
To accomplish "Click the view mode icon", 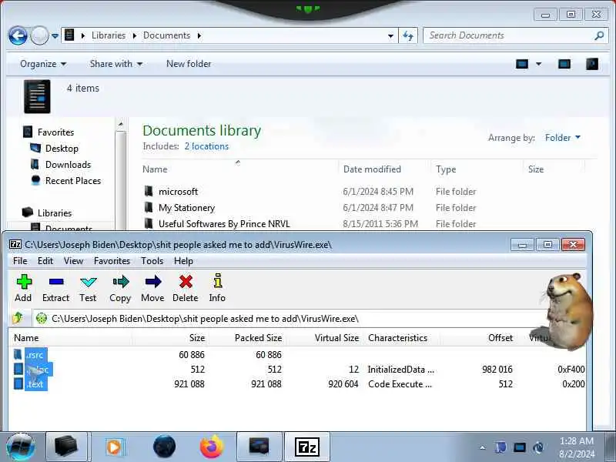I will [x=522, y=64].
